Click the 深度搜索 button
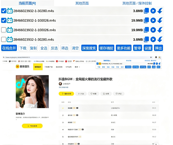 point(89,48)
